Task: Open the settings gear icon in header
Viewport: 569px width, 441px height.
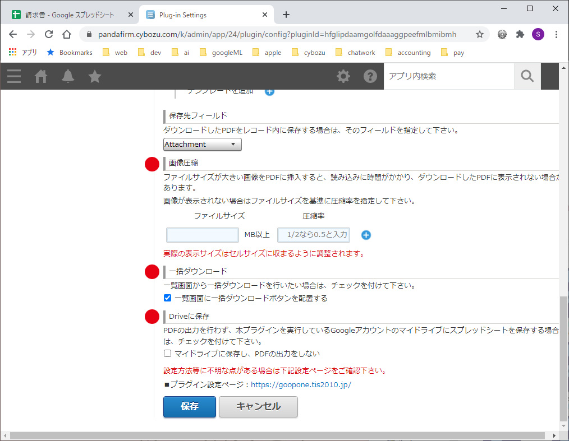Action: pos(343,76)
